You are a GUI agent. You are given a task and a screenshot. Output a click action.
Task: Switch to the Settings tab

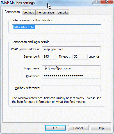[x=29, y=12]
